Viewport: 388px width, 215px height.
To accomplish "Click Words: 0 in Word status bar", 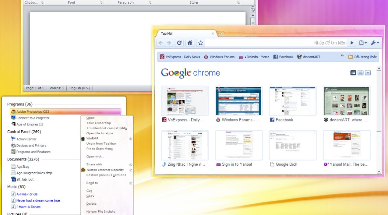I will pos(56,88).
